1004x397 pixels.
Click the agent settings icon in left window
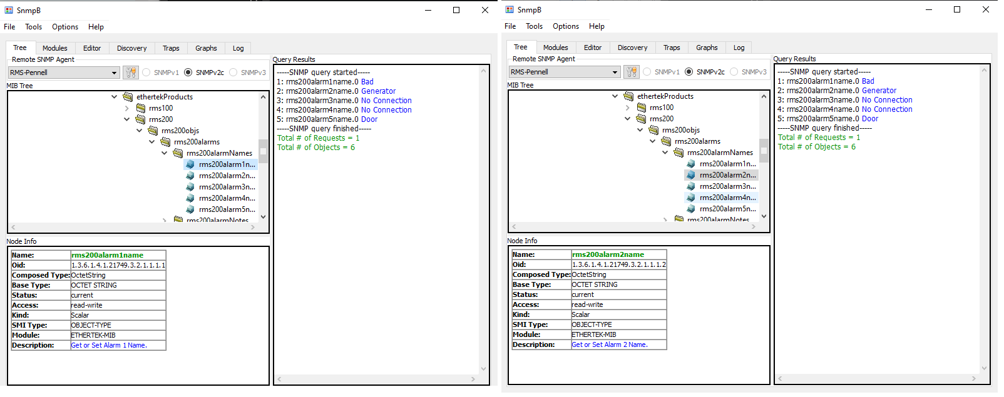[x=130, y=73]
